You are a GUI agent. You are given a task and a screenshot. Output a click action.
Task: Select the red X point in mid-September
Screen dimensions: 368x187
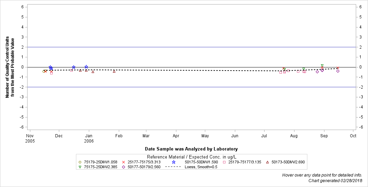tap(338, 68)
